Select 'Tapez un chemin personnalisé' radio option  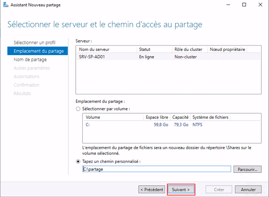(x=78, y=162)
